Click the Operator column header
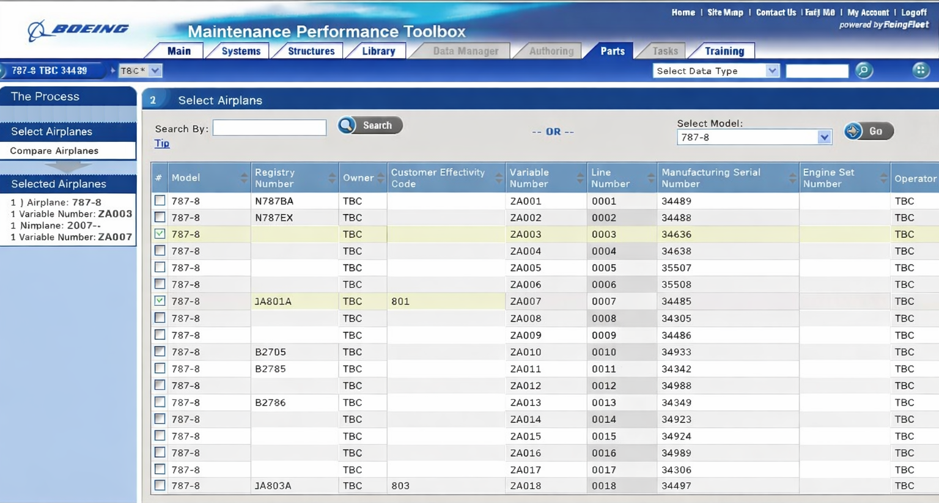The height and width of the screenshot is (503, 939). pyautogui.click(x=915, y=178)
